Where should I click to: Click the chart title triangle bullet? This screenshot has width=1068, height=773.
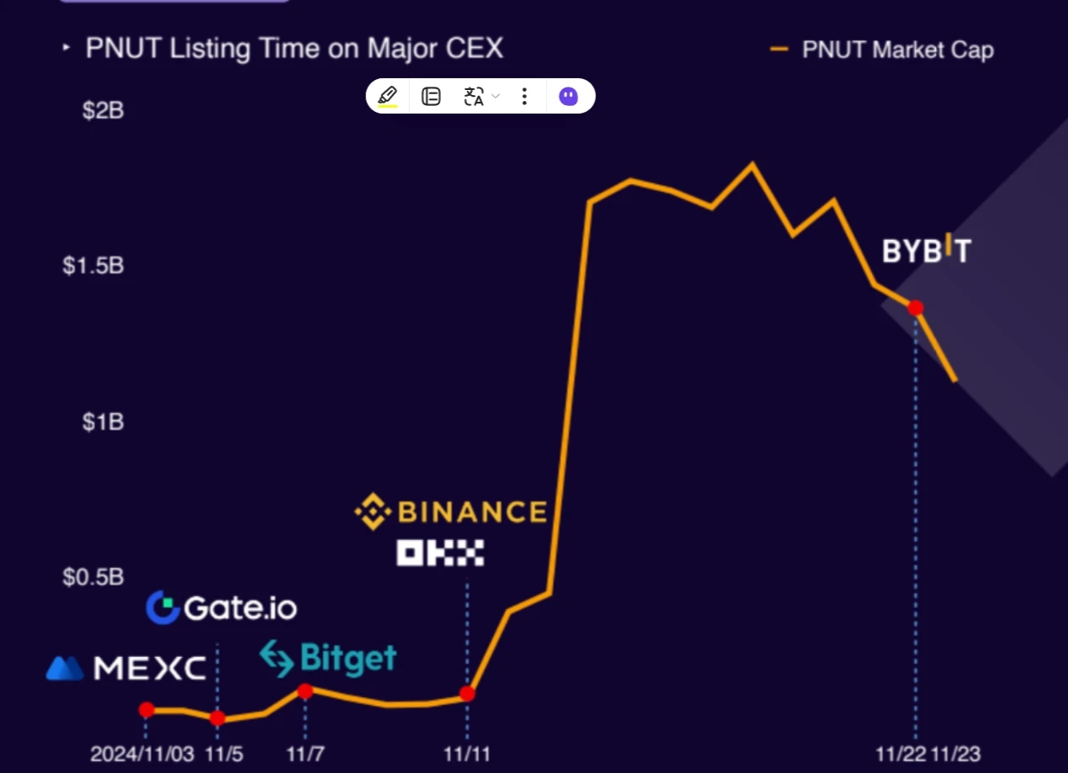(66, 49)
